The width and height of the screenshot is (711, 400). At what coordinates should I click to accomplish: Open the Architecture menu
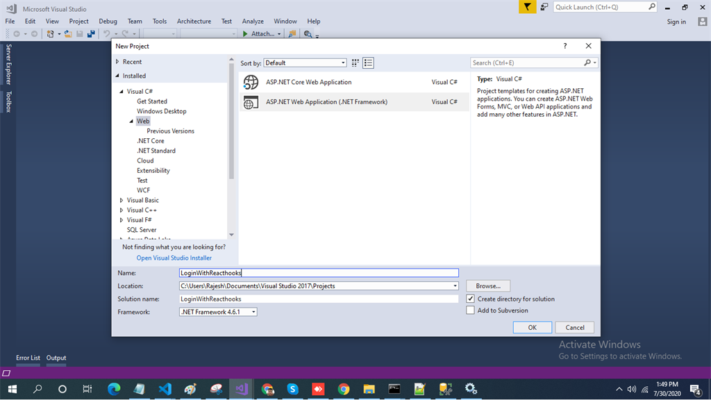pyautogui.click(x=194, y=22)
